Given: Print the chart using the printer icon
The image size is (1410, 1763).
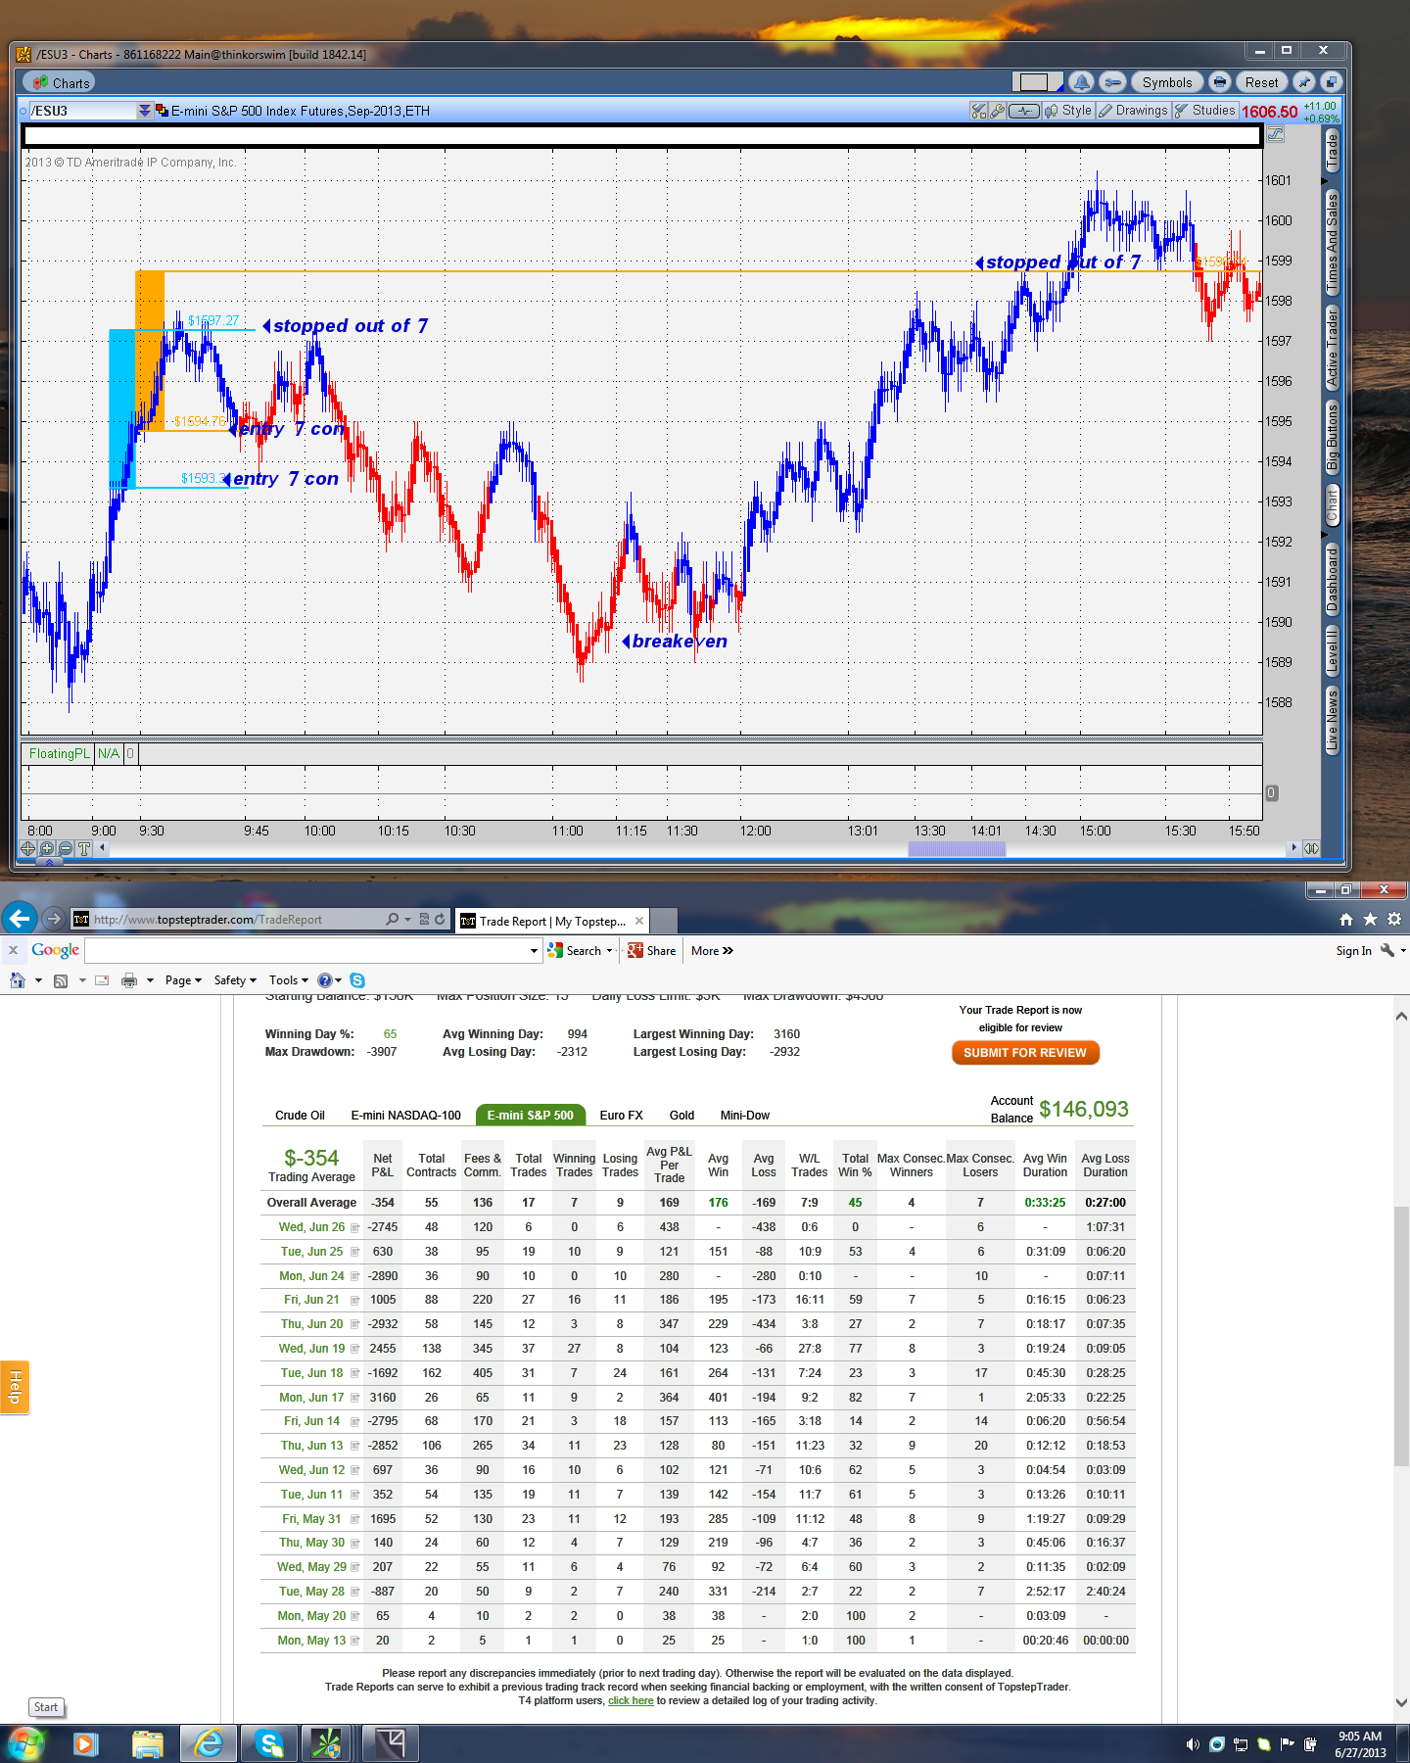Looking at the screenshot, I should click(1219, 82).
